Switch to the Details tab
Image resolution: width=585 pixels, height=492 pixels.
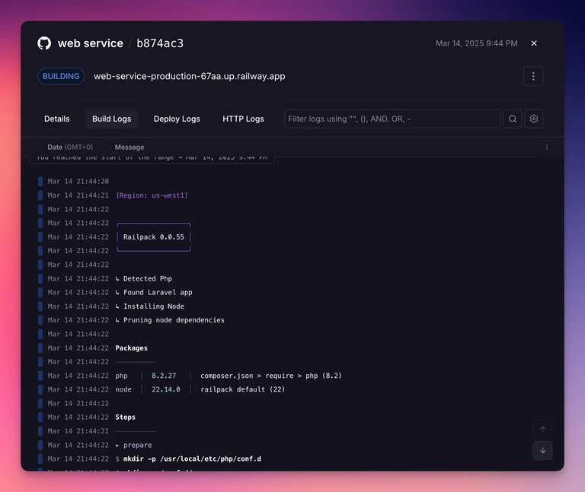coord(56,119)
